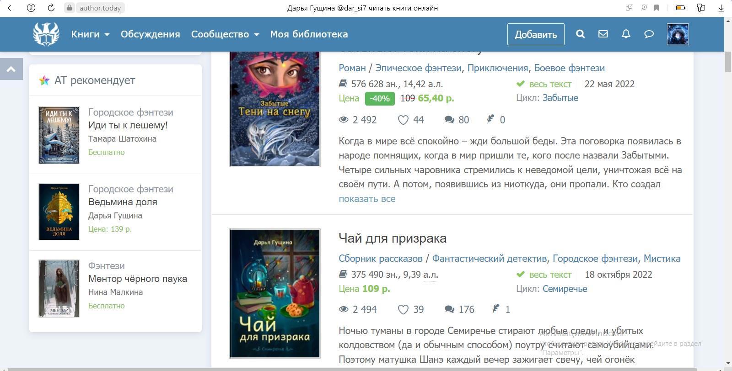Screen dimensions: 732x371
Task: Expand the Книги dropdown menu
Action: [x=90, y=34]
